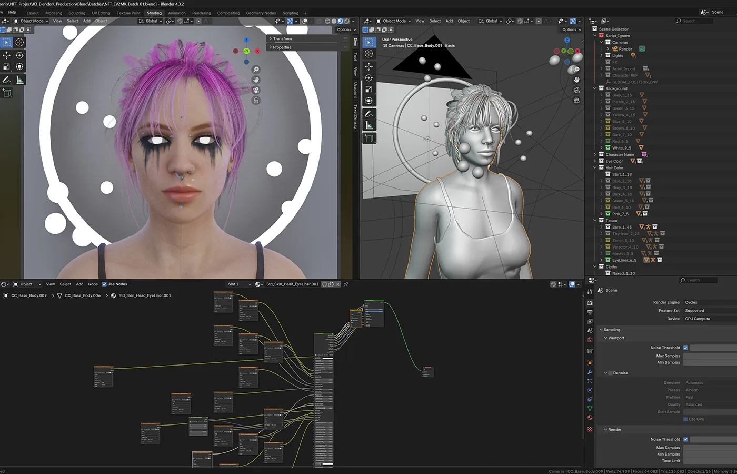Viewport: 737px width, 474px height.
Task: Select the Move tool in left viewport
Action: coord(6,55)
